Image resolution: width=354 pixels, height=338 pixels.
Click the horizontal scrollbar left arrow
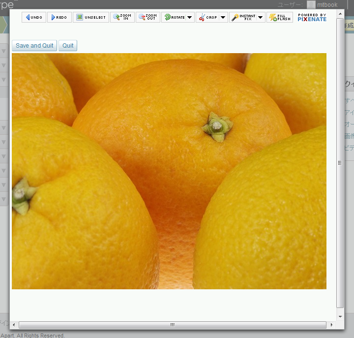click(14, 325)
